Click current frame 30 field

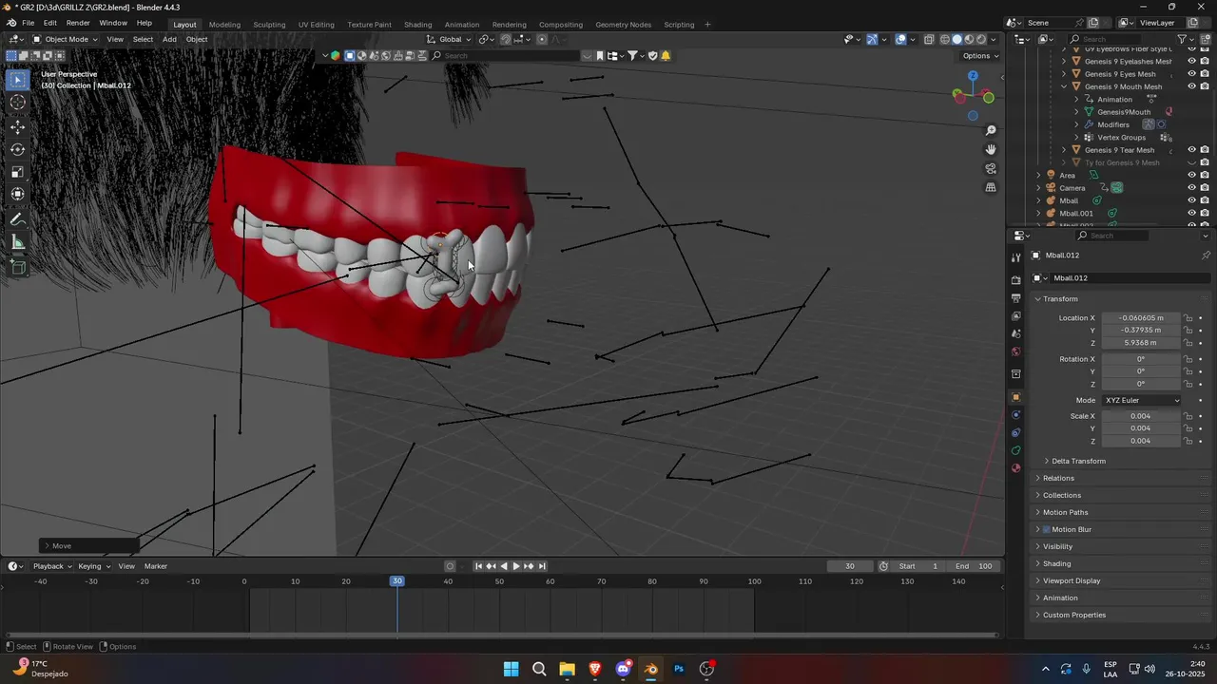[850, 566]
